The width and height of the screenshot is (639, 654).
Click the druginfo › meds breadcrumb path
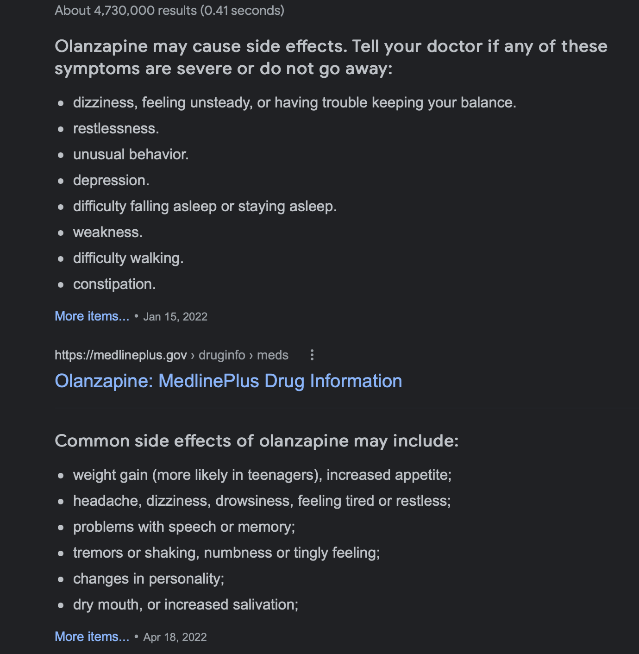coord(244,355)
